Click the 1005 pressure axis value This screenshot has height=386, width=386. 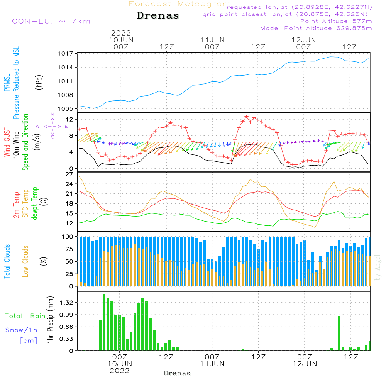(x=66, y=109)
